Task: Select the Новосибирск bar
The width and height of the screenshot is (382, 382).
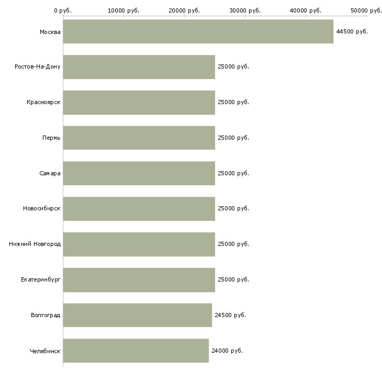Action: 139,209
